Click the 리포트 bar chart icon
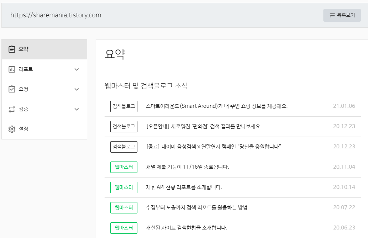This screenshot has width=368, height=238. (x=12, y=69)
